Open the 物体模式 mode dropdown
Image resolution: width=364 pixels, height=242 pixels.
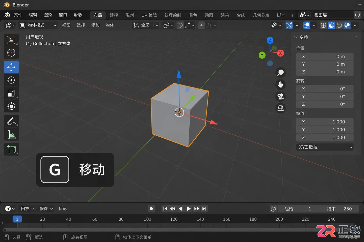point(38,25)
